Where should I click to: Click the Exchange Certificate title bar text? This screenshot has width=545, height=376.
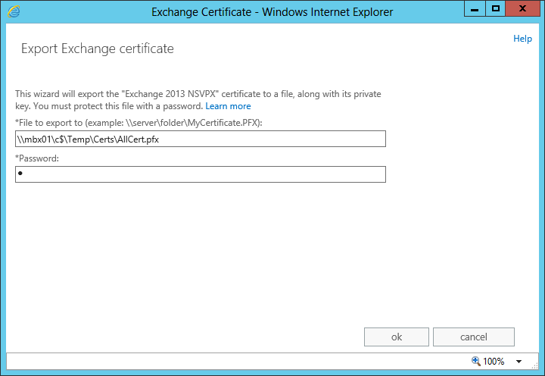[272, 12]
